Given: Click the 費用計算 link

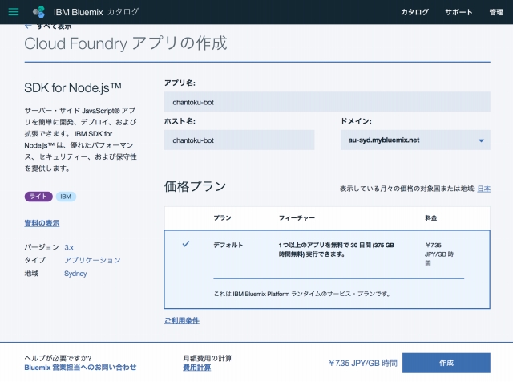Looking at the screenshot, I should pyautogui.click(x=196, y=368).
